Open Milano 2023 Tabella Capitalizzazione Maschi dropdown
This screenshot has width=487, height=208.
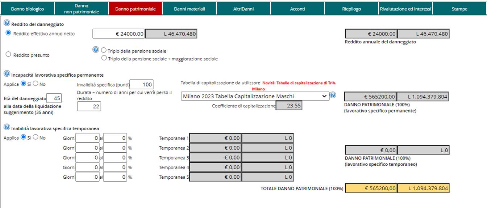pos(255,96)
